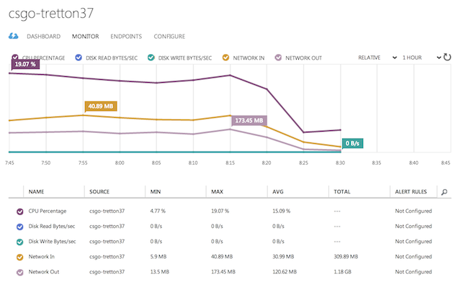
Task: Toggle Disk Write Bytes/sec legend checkbox
Action: (151, 58)
